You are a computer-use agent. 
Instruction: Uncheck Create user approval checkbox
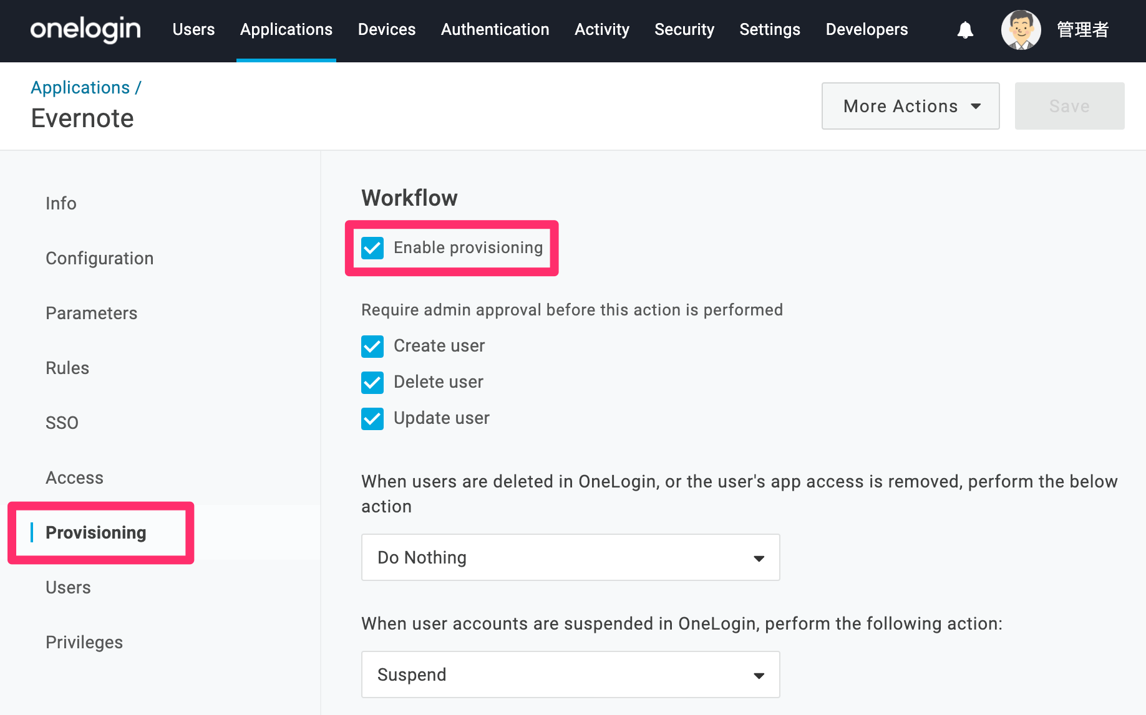(372, 346)
